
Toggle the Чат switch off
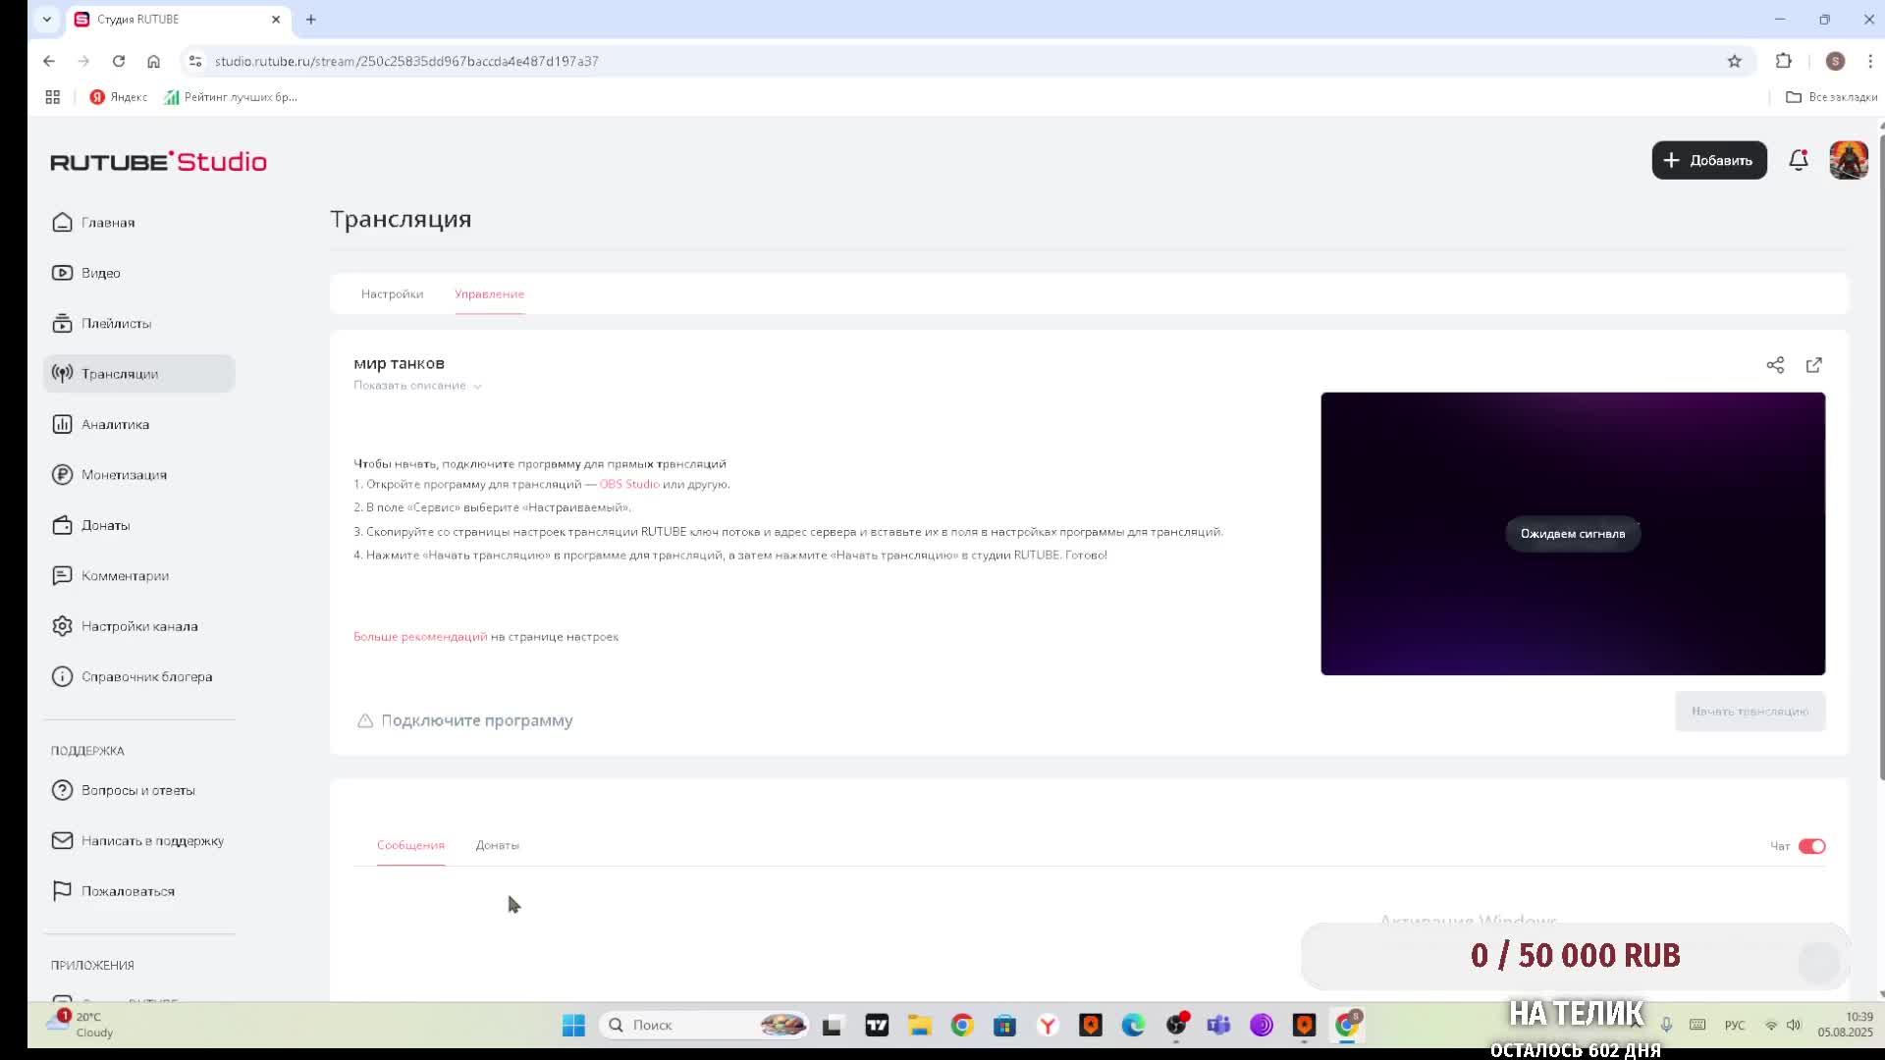[1811, 846]
